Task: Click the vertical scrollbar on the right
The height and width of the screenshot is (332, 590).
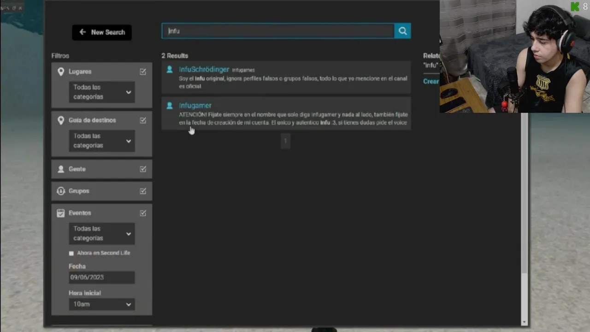Action: pyautogui.click(x=524, y=193)
